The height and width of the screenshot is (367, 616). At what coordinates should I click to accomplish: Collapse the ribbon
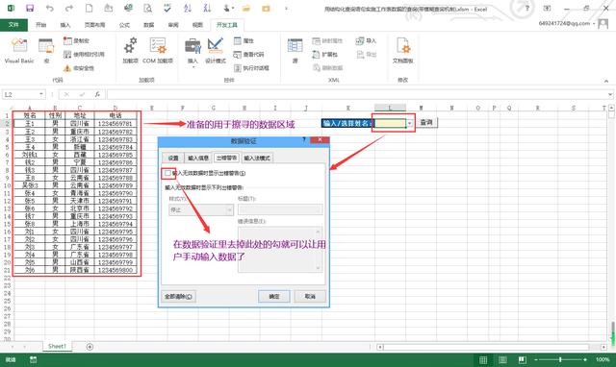606,81
